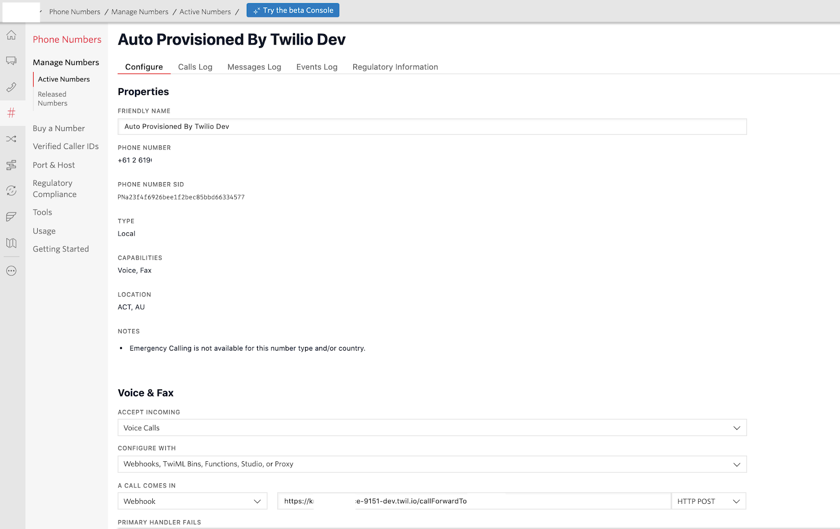Open the Home dashboard icon in sidebar

pos(11,35)
